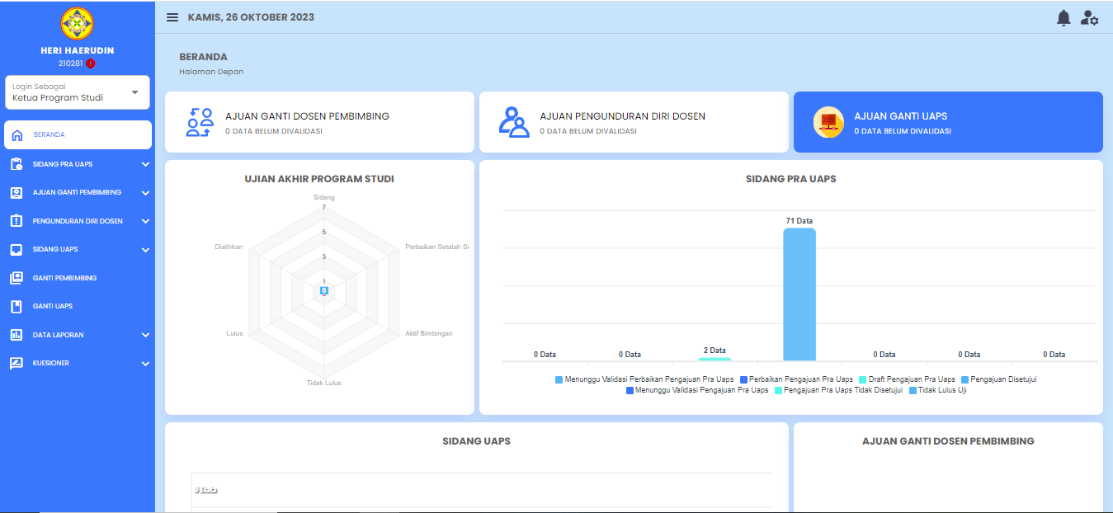Toggle Menunggu Validasi Perbaikan Pengajuan Pra Uaps legend

pyautogui.click(x=644, y=379)
